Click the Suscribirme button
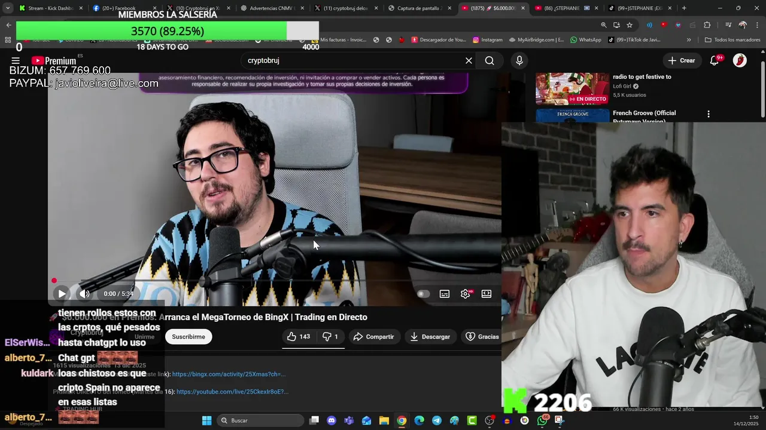This screenshot has height=430, width=766. coord(189,337)
